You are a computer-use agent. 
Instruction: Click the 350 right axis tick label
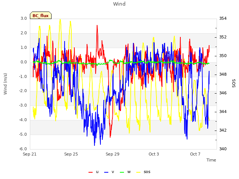223,56
